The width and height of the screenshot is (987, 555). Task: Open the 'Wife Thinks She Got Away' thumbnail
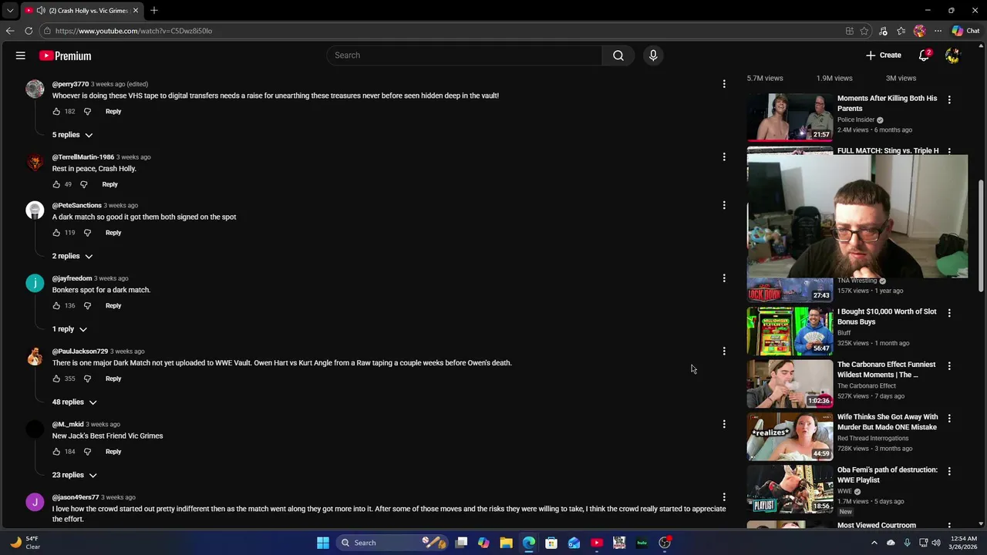pyautogui.click(x=790, y=436)
